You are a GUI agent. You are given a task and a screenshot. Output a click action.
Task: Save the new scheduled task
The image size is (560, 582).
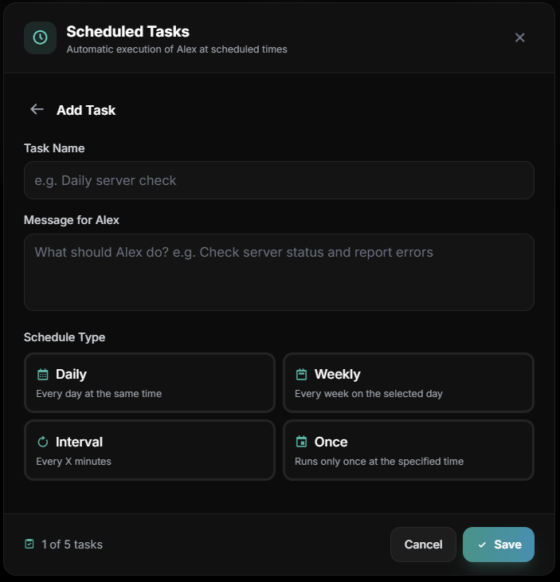(x=499, y=545)
